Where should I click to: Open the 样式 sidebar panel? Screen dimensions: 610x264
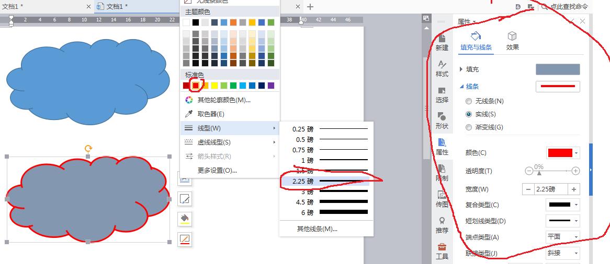tap(442, 69)
